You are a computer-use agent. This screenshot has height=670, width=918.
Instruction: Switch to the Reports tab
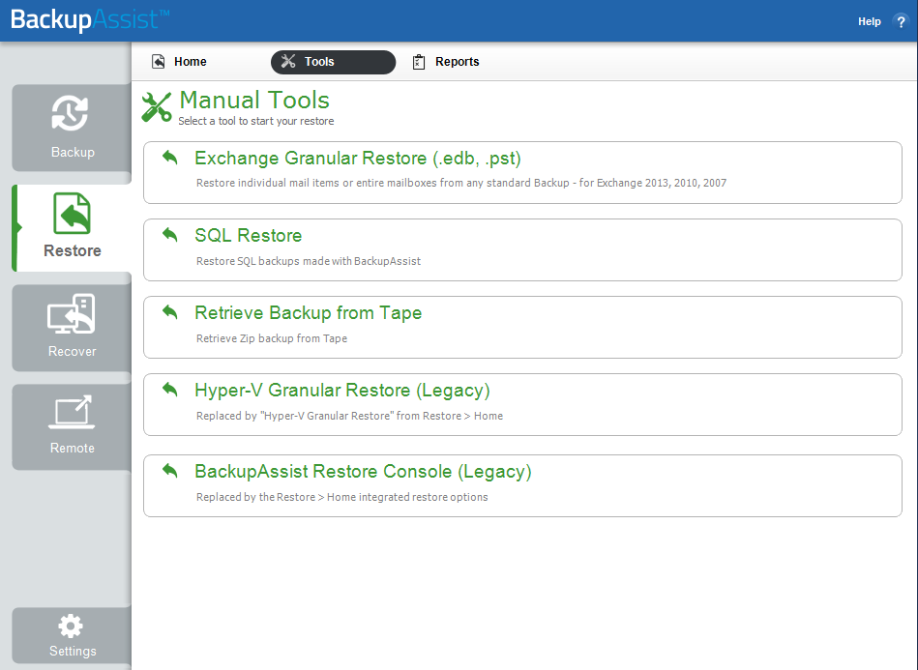coord(458,62)
